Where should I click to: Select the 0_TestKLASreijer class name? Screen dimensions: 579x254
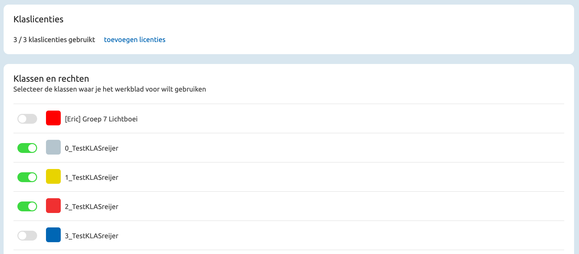pos(92,148)
